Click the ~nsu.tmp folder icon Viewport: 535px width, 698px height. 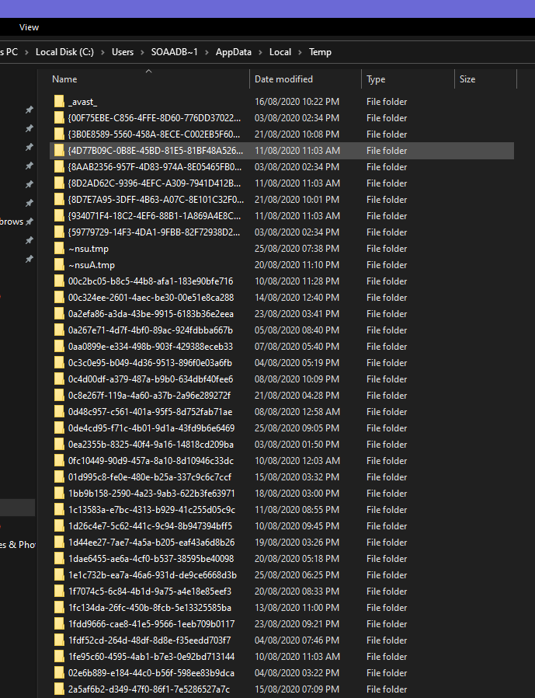pyautogui.click(x=60, y=249)
